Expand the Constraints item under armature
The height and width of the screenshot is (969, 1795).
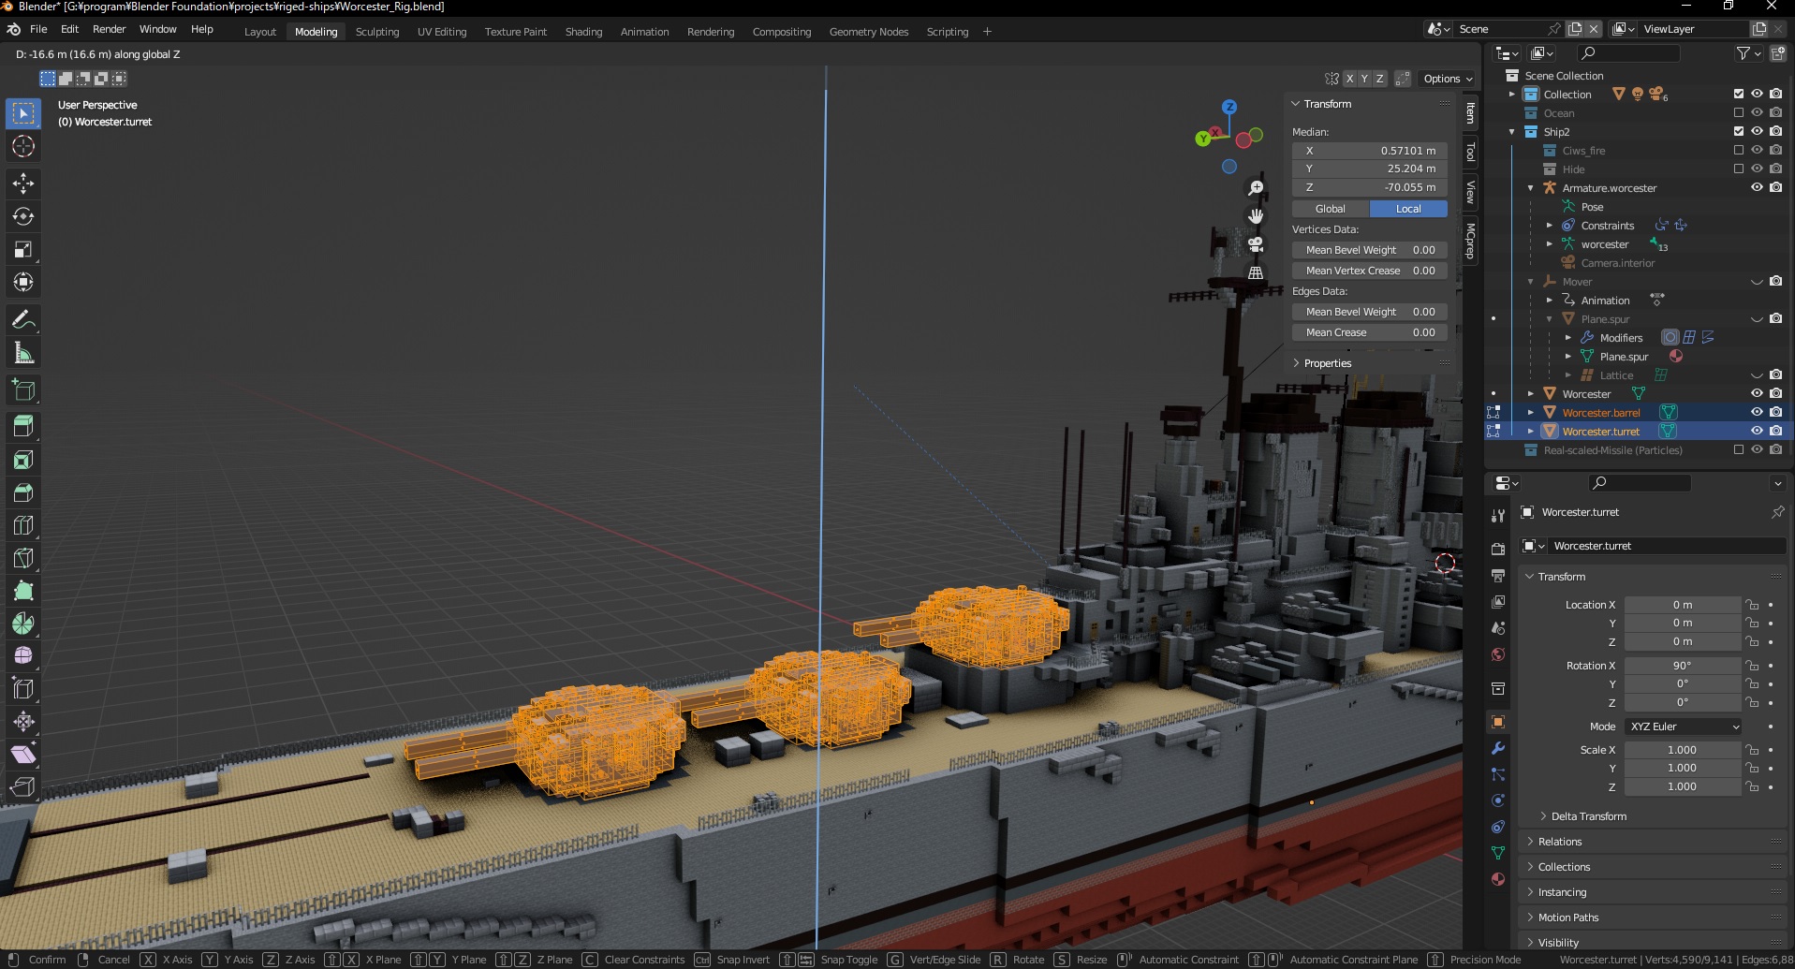(x=1550, y=226)
